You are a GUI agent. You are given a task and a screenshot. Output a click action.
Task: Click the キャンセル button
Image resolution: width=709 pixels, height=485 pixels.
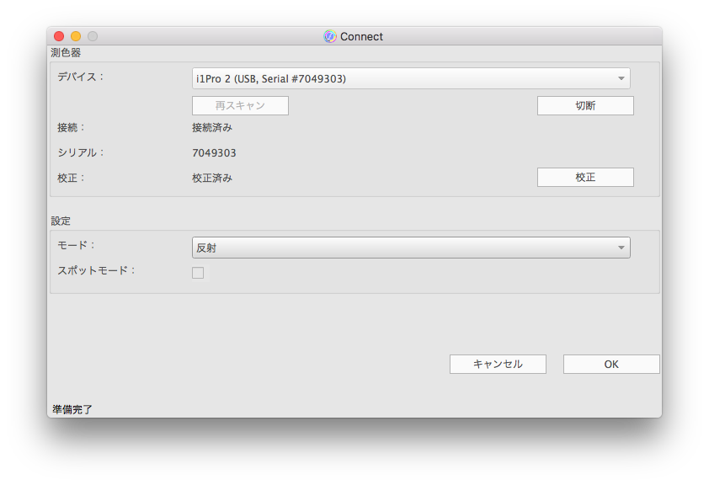point(498,365)
